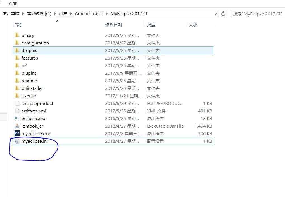Navigate to 这台电脑 in the breadcrumb
Image resolution: width=285 pixels, height=197 pixels.
pyautogui.click(x=11, y=14)
